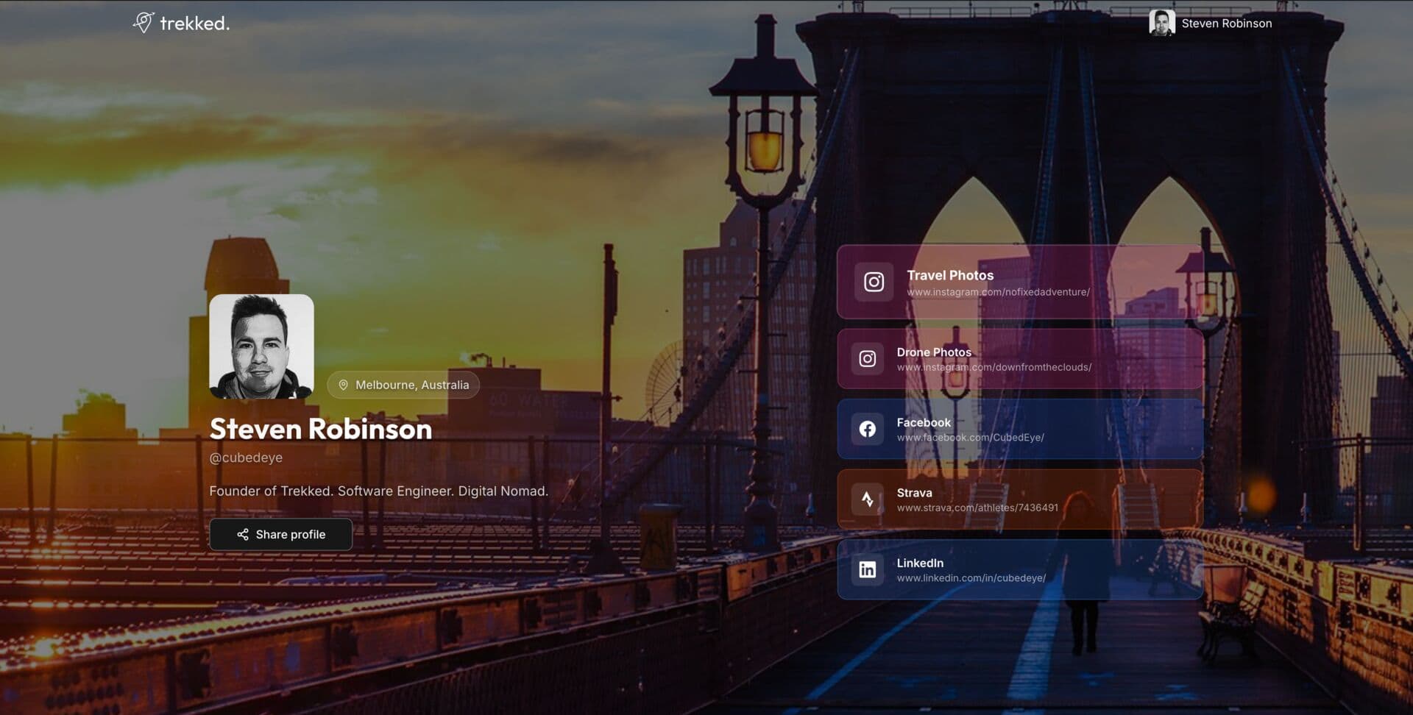
Task: Open the Steven Robinson account menu label
Action: 1226,24
